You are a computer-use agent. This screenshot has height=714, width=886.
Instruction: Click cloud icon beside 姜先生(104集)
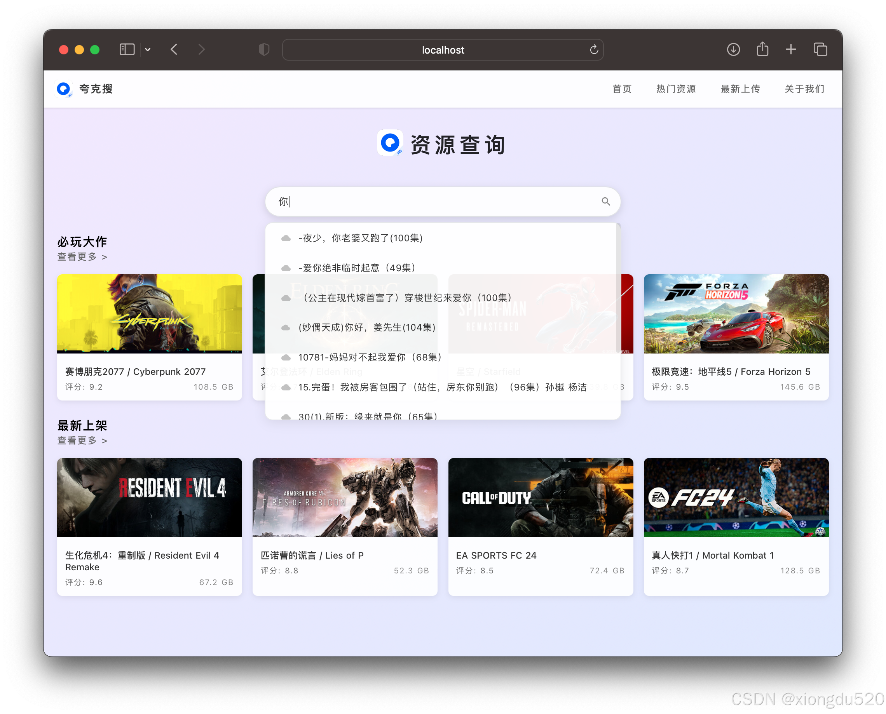pos(286,328)
